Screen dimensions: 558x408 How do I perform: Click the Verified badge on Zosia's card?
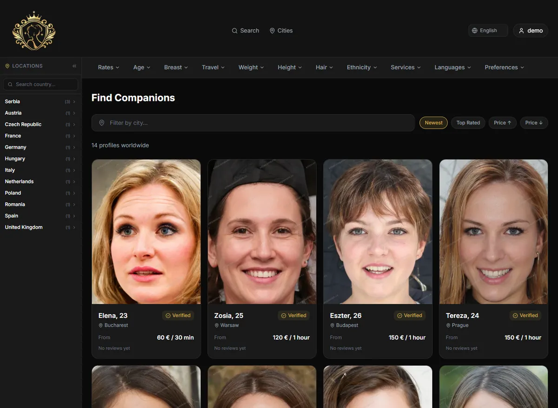pos(293,316)
